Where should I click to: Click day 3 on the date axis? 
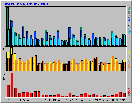point(16,100)
